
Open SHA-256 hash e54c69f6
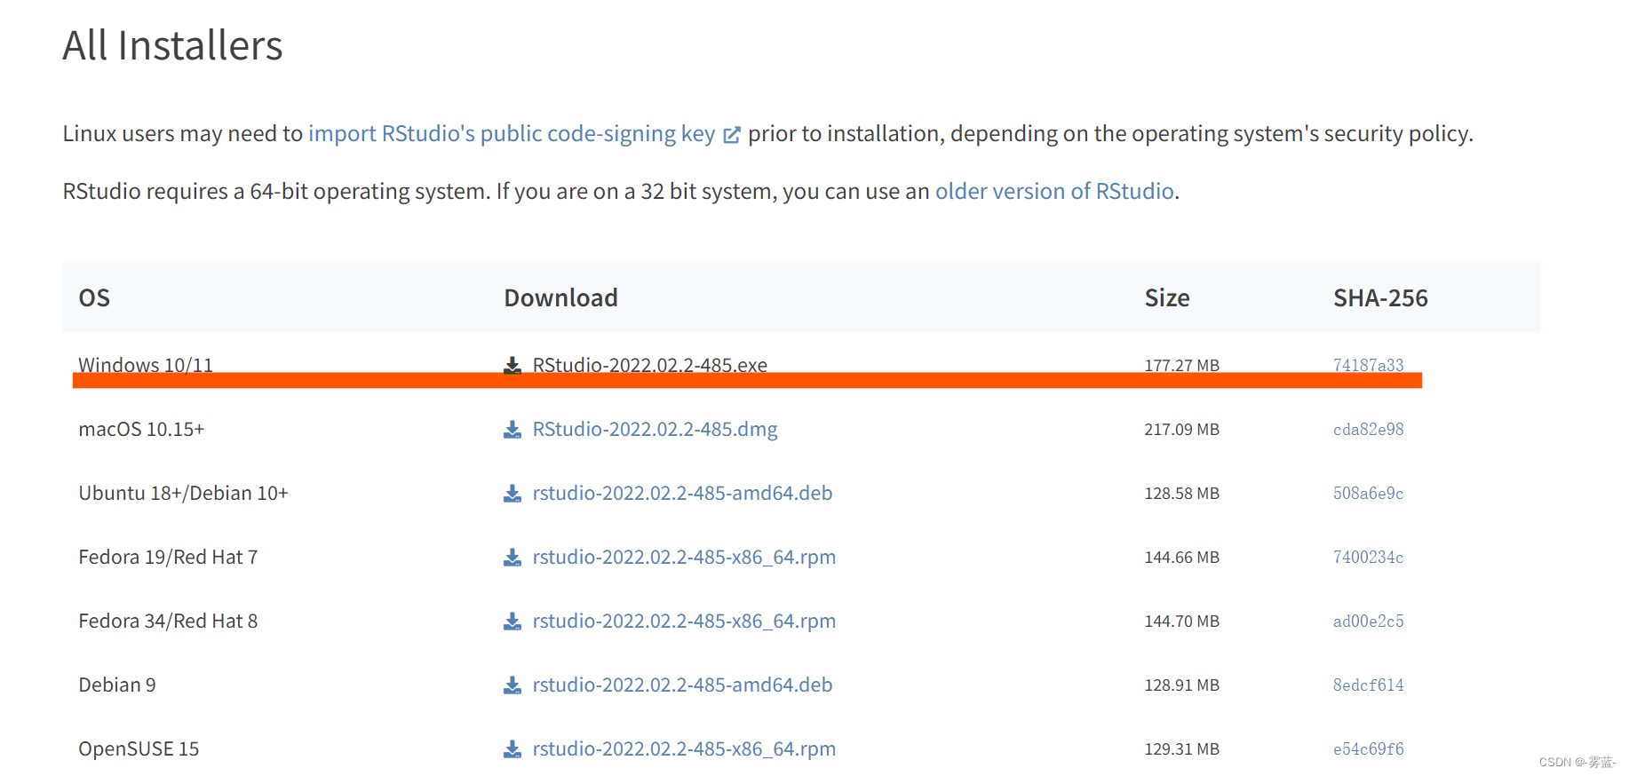pos(1368,748)
